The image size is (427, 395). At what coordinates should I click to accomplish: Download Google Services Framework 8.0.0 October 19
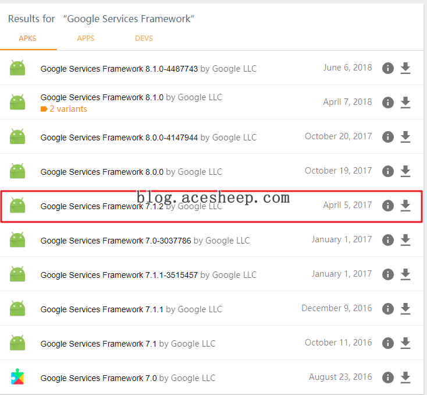pyautogui.click(x=405, y=171)
